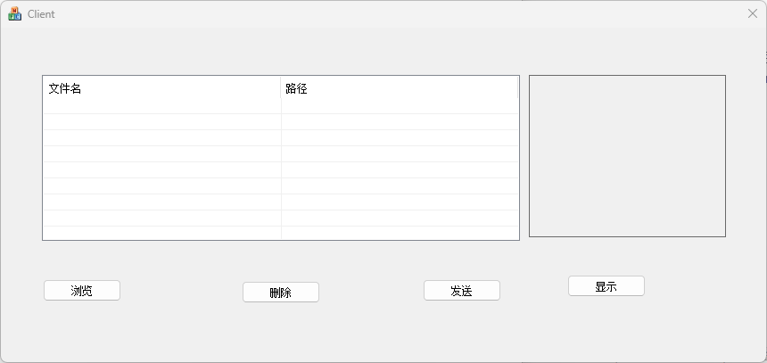The image size is (767, 363).
Task: Click the empty image preview box
Action: click(627, 156)
